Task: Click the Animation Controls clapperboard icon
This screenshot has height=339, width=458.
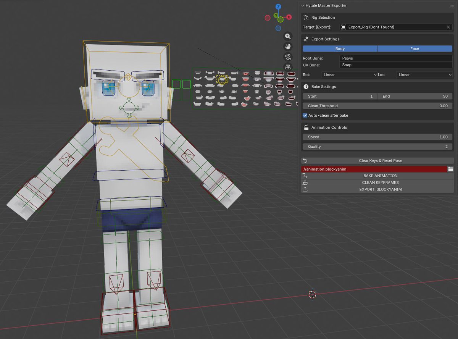Action: 306,128
